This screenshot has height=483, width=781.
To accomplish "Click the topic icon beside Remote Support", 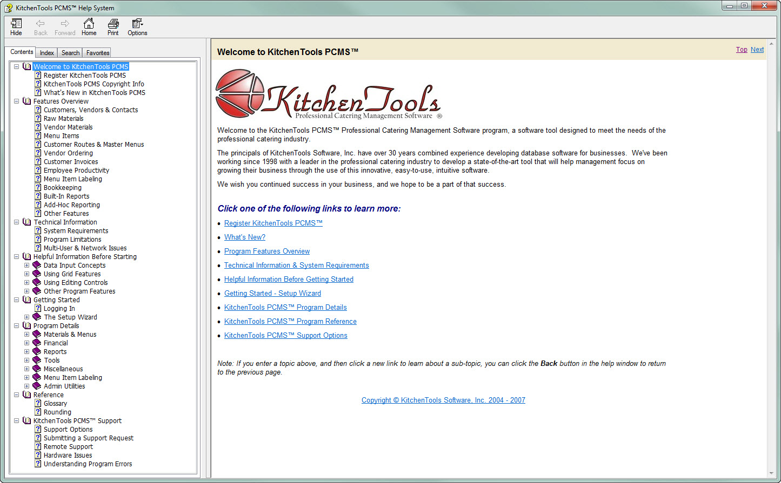I will click(38, 446).
